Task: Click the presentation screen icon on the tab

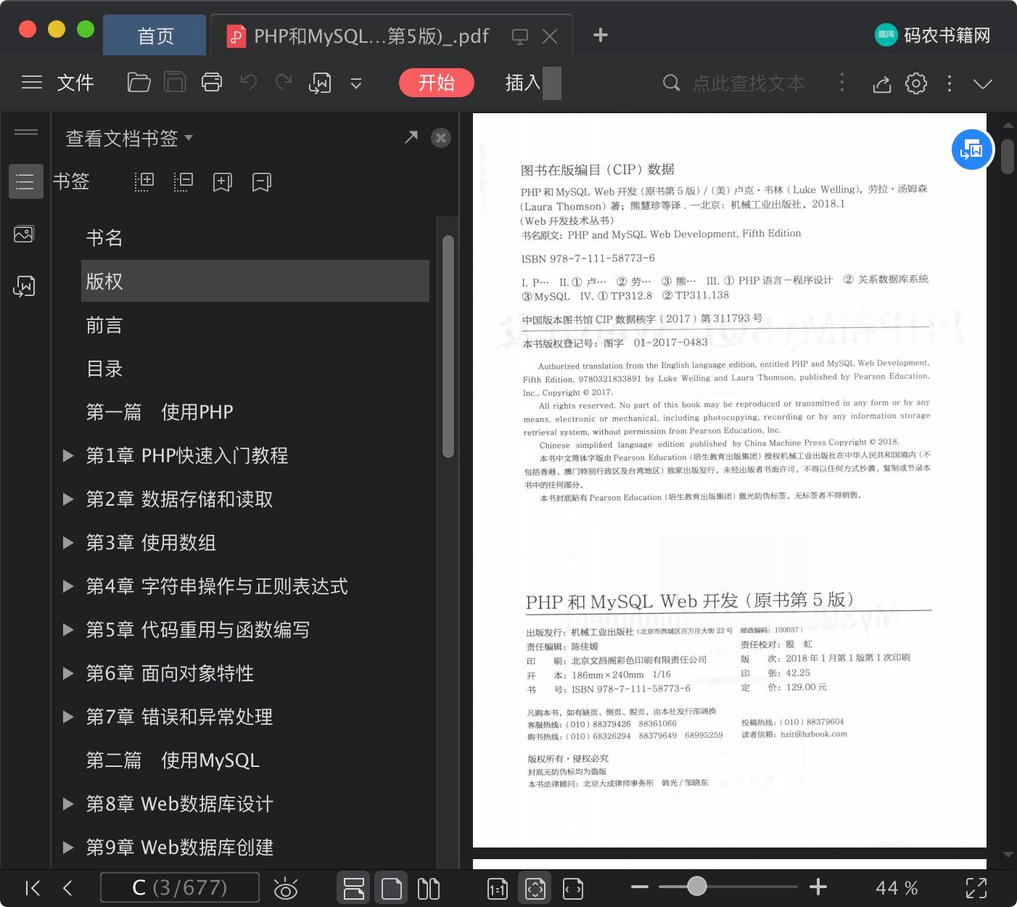Action: click(x=519, y=36)
